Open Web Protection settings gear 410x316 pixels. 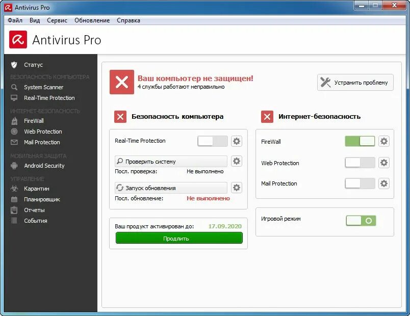tap(384, 163)
